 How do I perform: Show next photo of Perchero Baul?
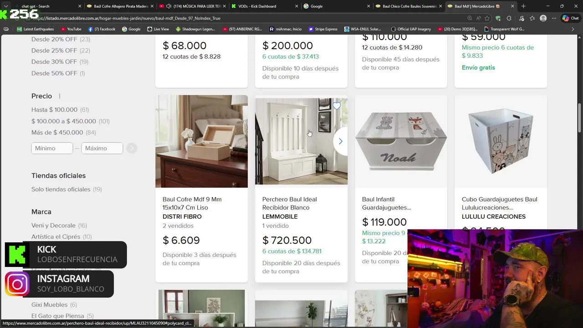coord(340,141)
